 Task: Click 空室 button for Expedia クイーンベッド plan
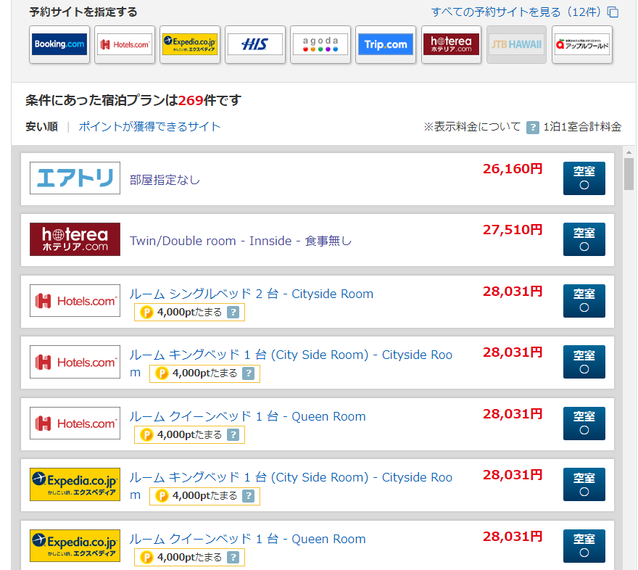[x=584, y=545]
